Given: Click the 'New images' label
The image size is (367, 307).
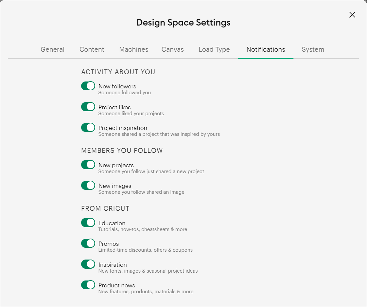Looking at the screenshot, I should click(x=115, y=186).
